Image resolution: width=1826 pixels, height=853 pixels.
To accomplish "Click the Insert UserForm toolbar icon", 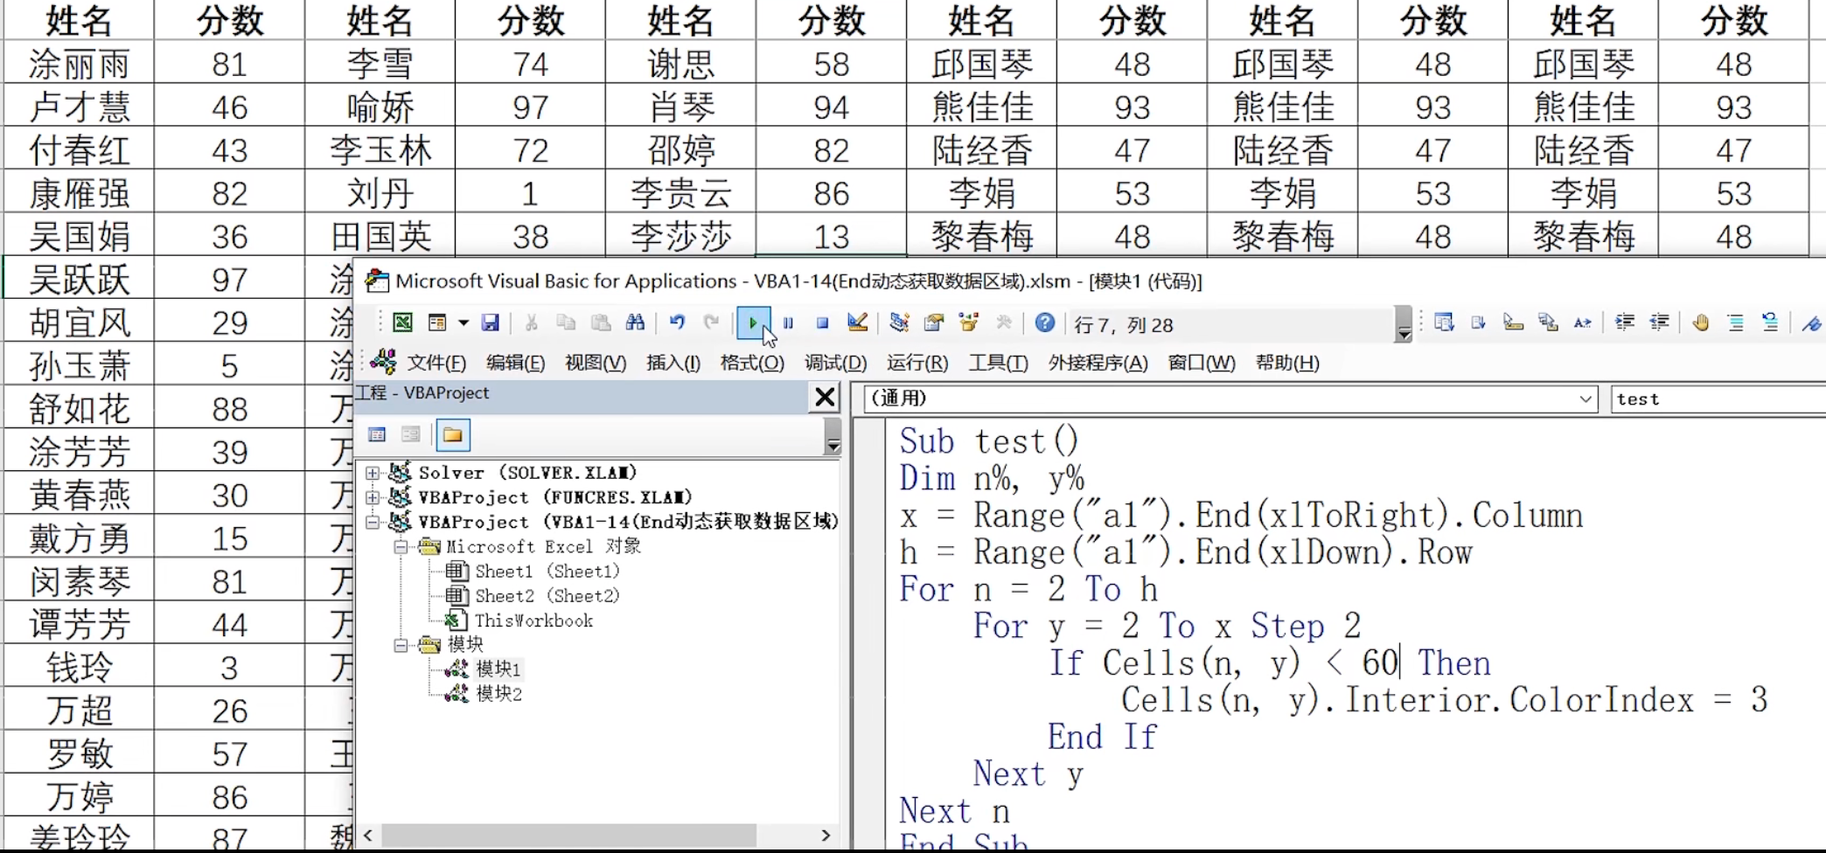I will 437,322.
